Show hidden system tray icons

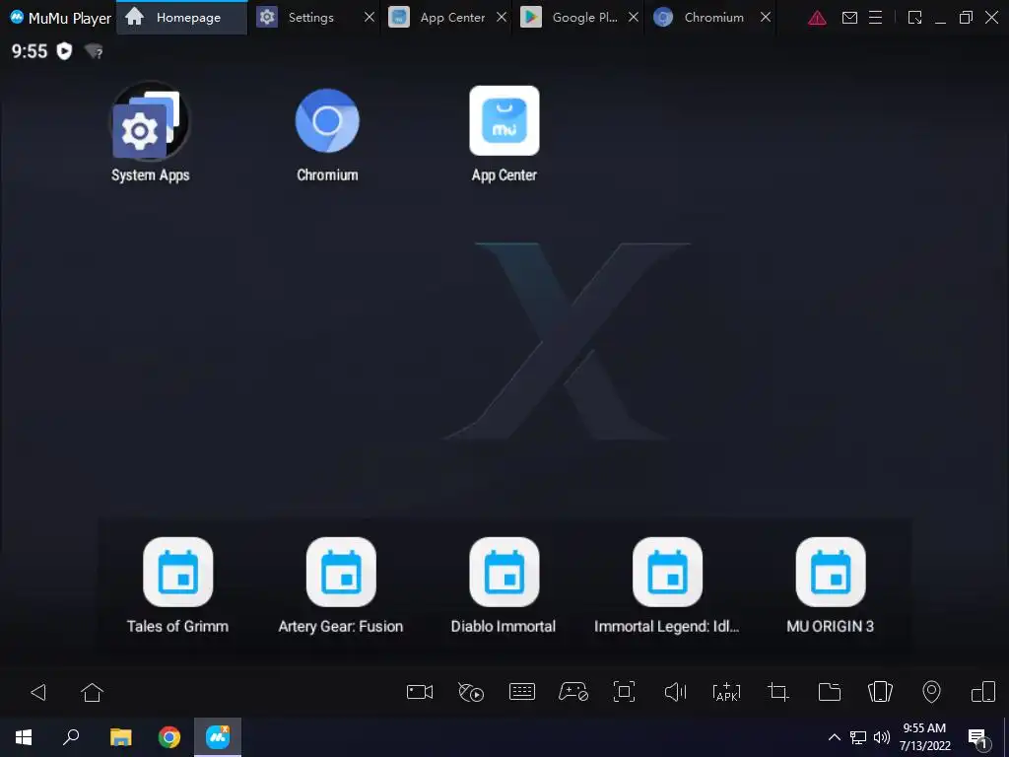point(834,737)
